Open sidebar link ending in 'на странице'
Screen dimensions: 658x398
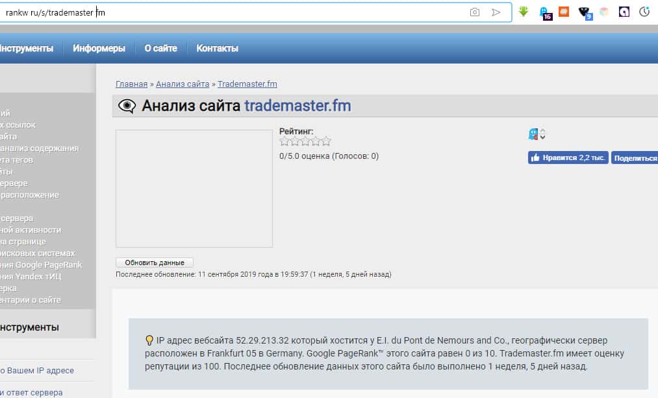[23, 242]
